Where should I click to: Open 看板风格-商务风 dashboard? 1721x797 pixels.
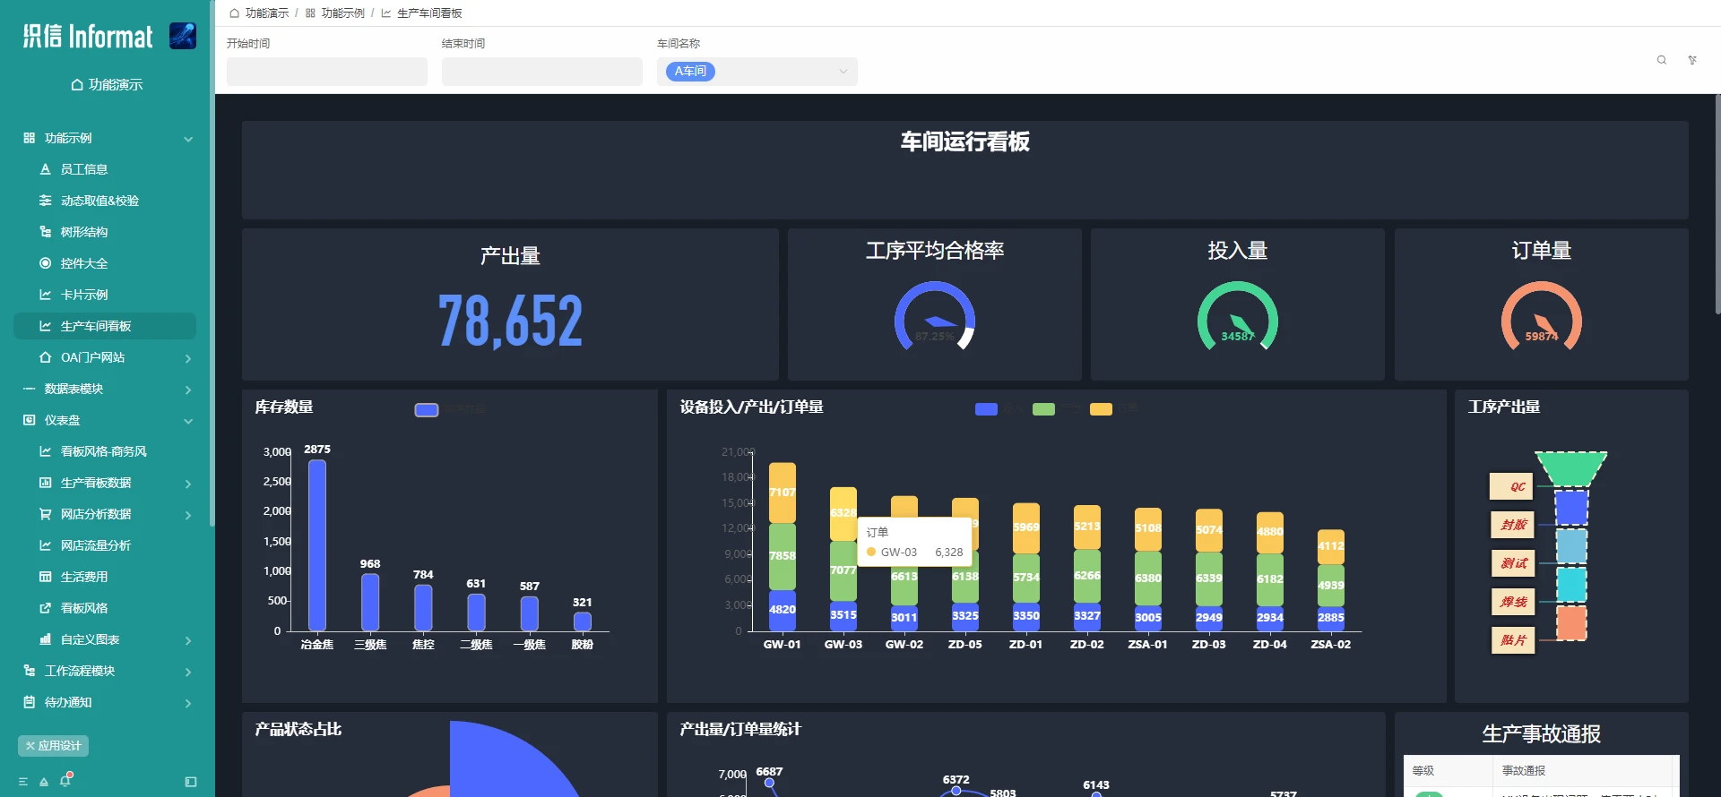(105, 451)
